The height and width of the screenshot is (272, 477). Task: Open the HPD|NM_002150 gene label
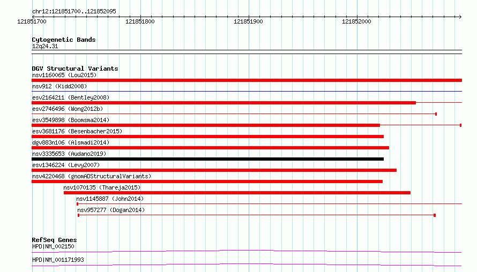click(x=53, y=246)
